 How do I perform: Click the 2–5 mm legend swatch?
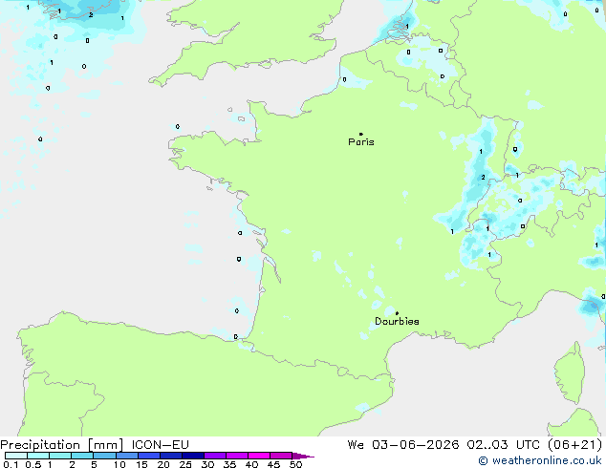pos(82,456)
